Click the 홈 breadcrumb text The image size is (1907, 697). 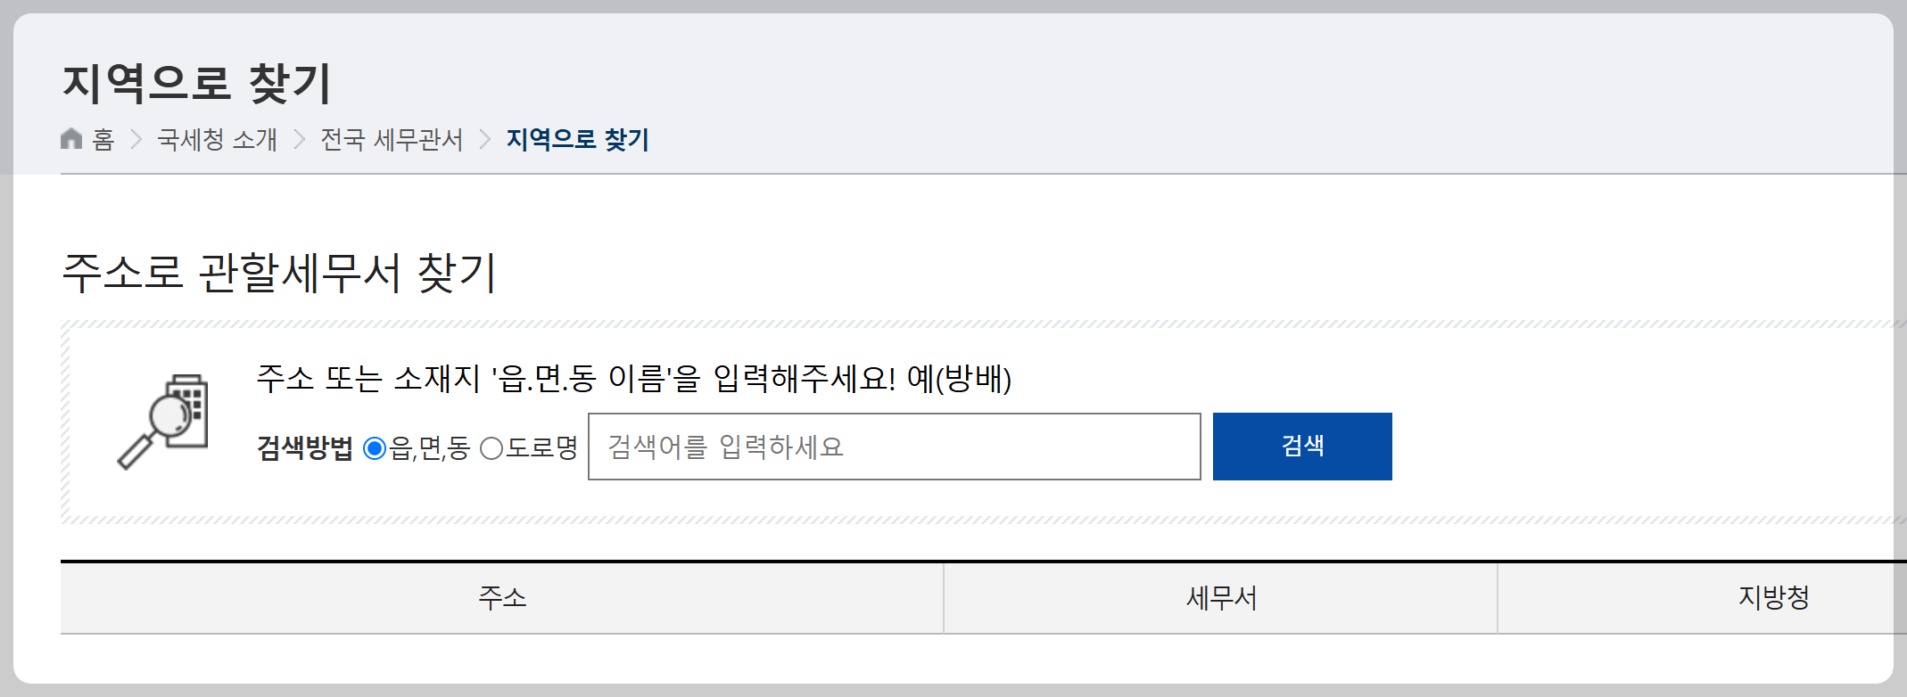point(102,140)
